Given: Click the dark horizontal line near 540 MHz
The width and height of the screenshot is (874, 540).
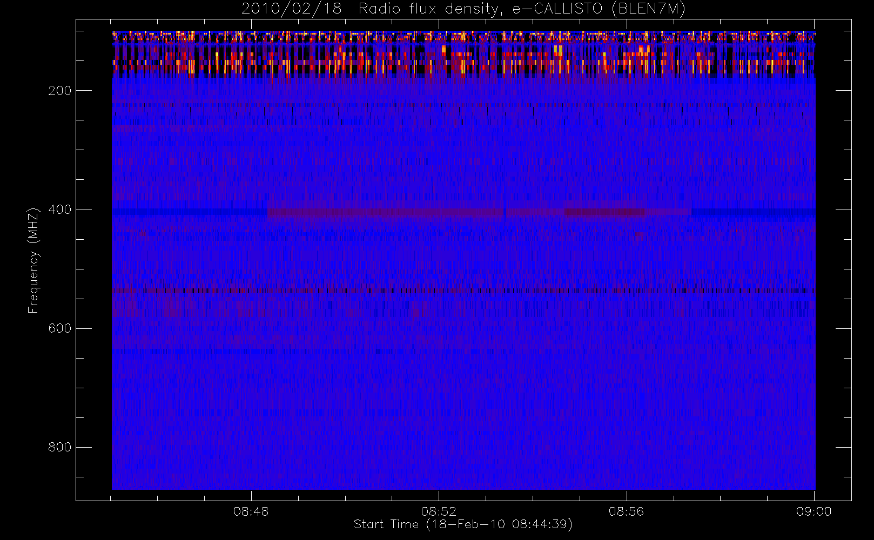Looking at the screenshot, I should 463,291.
